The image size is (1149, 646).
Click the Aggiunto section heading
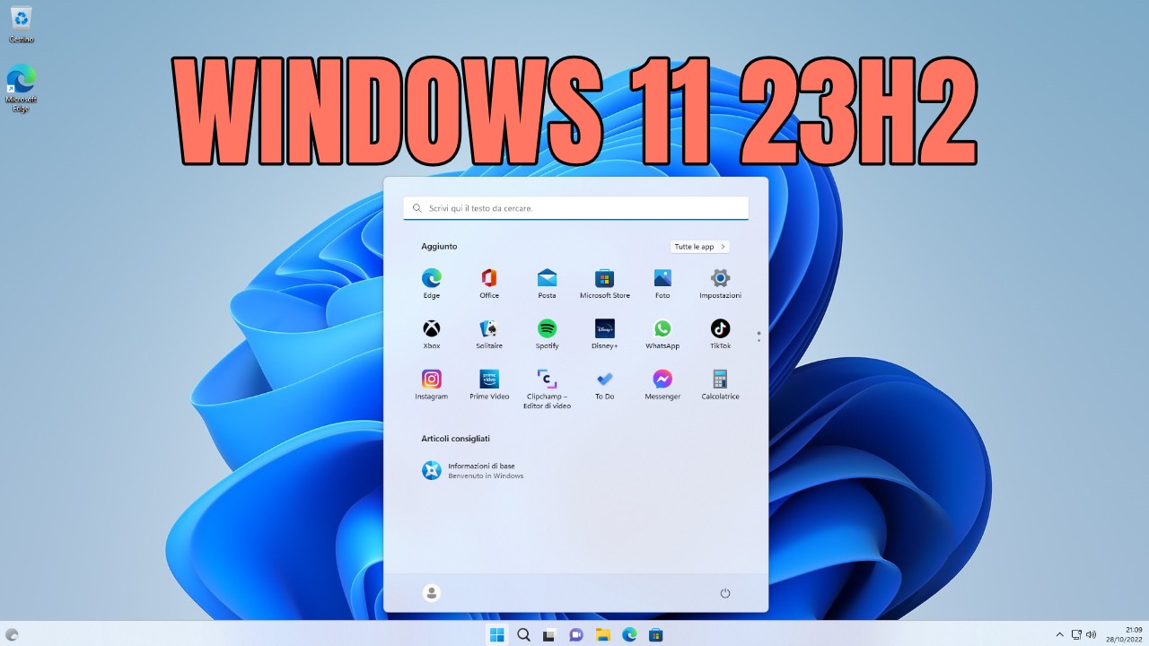point(439,246)
